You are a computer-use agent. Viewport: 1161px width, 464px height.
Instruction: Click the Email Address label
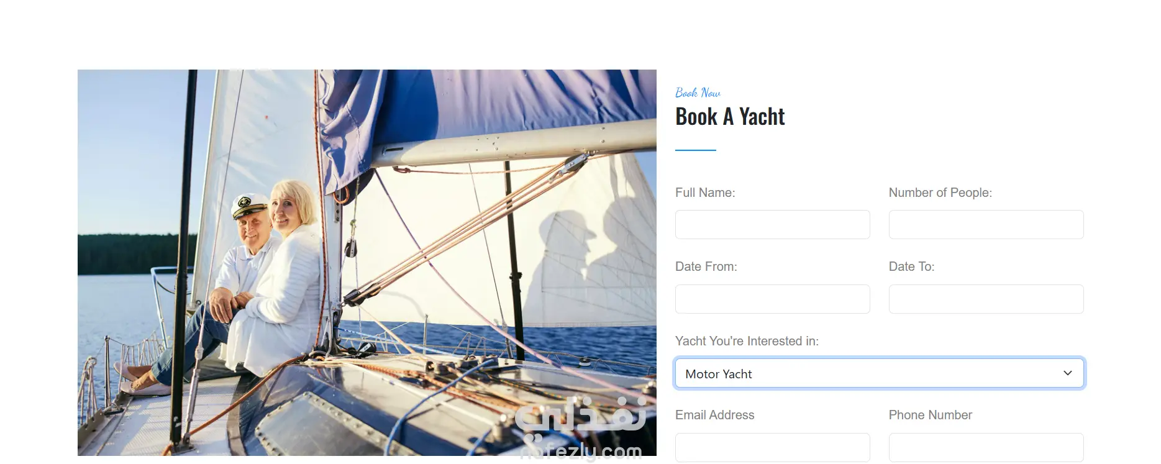[714, 415]
